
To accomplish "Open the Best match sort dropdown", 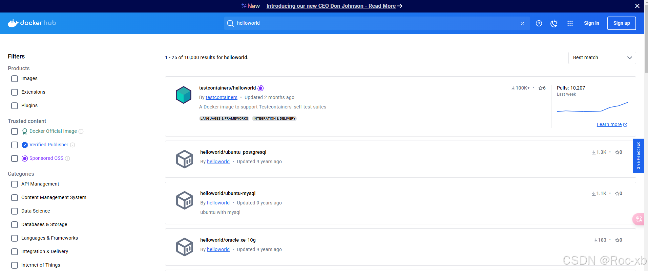I will point(602,58).
